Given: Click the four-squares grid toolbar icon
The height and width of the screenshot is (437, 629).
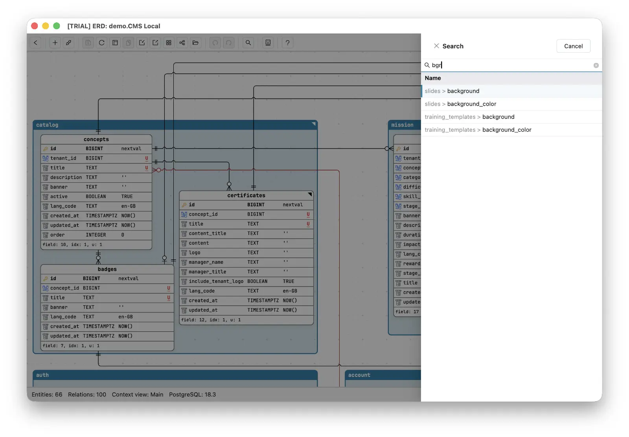Looking at the screenshot, I should tap(169, 43).
